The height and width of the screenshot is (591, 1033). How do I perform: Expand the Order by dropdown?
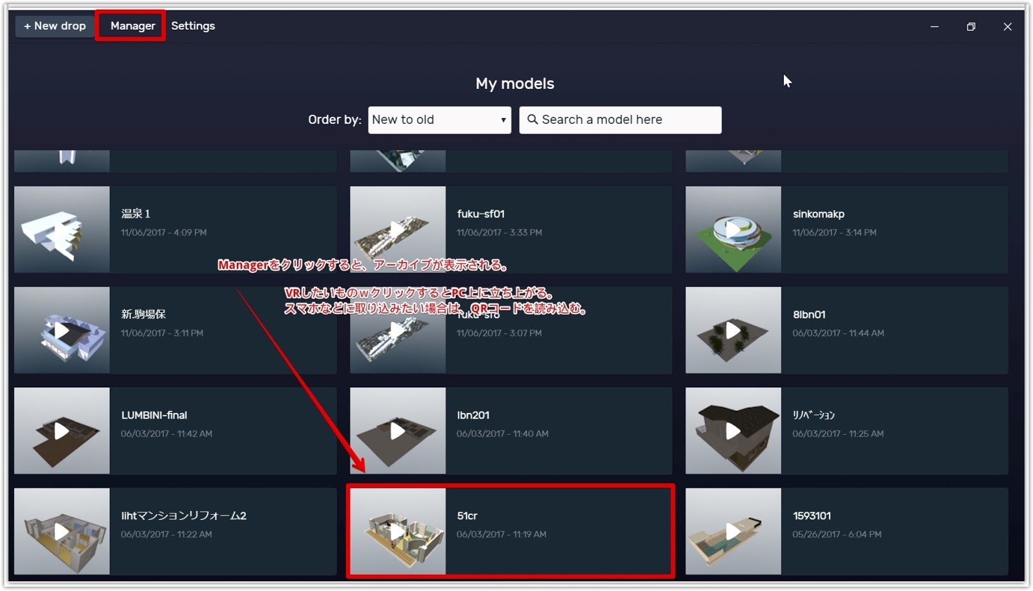tap(440, 120)
